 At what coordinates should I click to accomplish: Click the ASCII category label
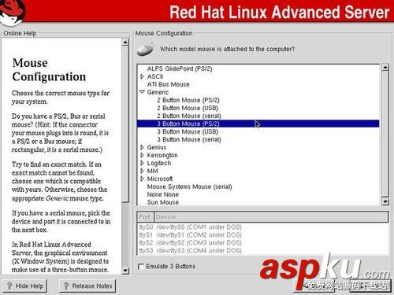(155, 76)
